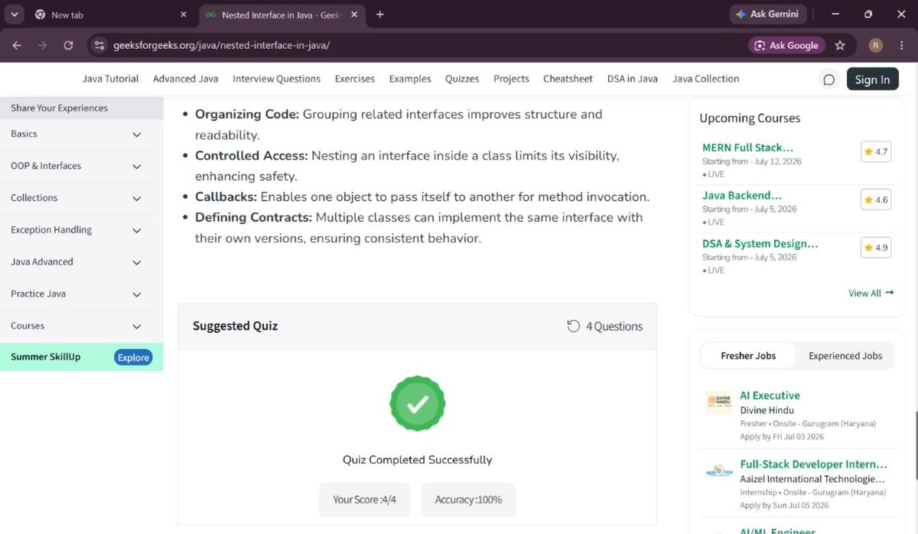Screen dimensions: 918x534
Task: Close the New tab tab
Action: [183, 15]
